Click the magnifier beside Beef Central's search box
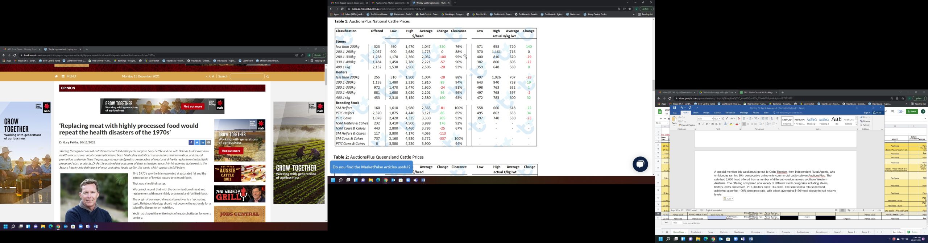The width and height of the screenshot is (928, 243). tap(268, 76)
